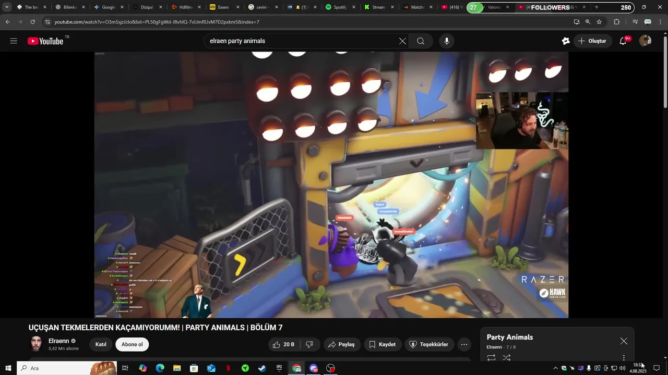Screen dimensions: 668x375
Task: Clear the search text with X icon
Action: pyautogui.click(x=402, y=41)
